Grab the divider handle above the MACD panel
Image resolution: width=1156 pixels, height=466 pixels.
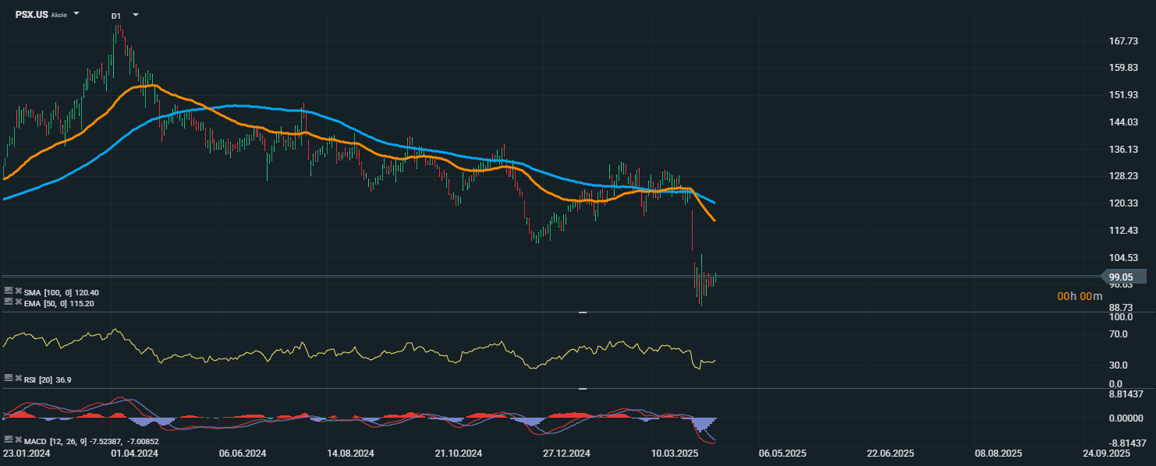[x=583, y=388]
